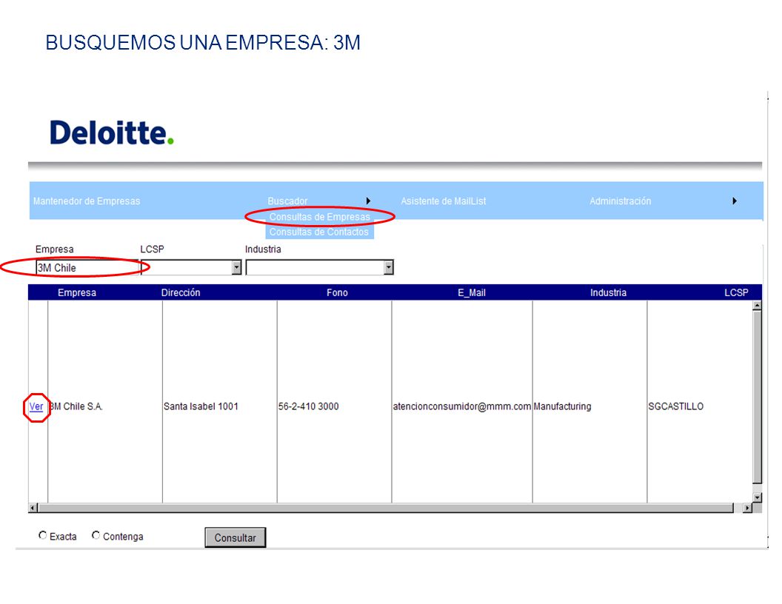Click the Fono column header

pyautogui.click(x=337, y=292)
